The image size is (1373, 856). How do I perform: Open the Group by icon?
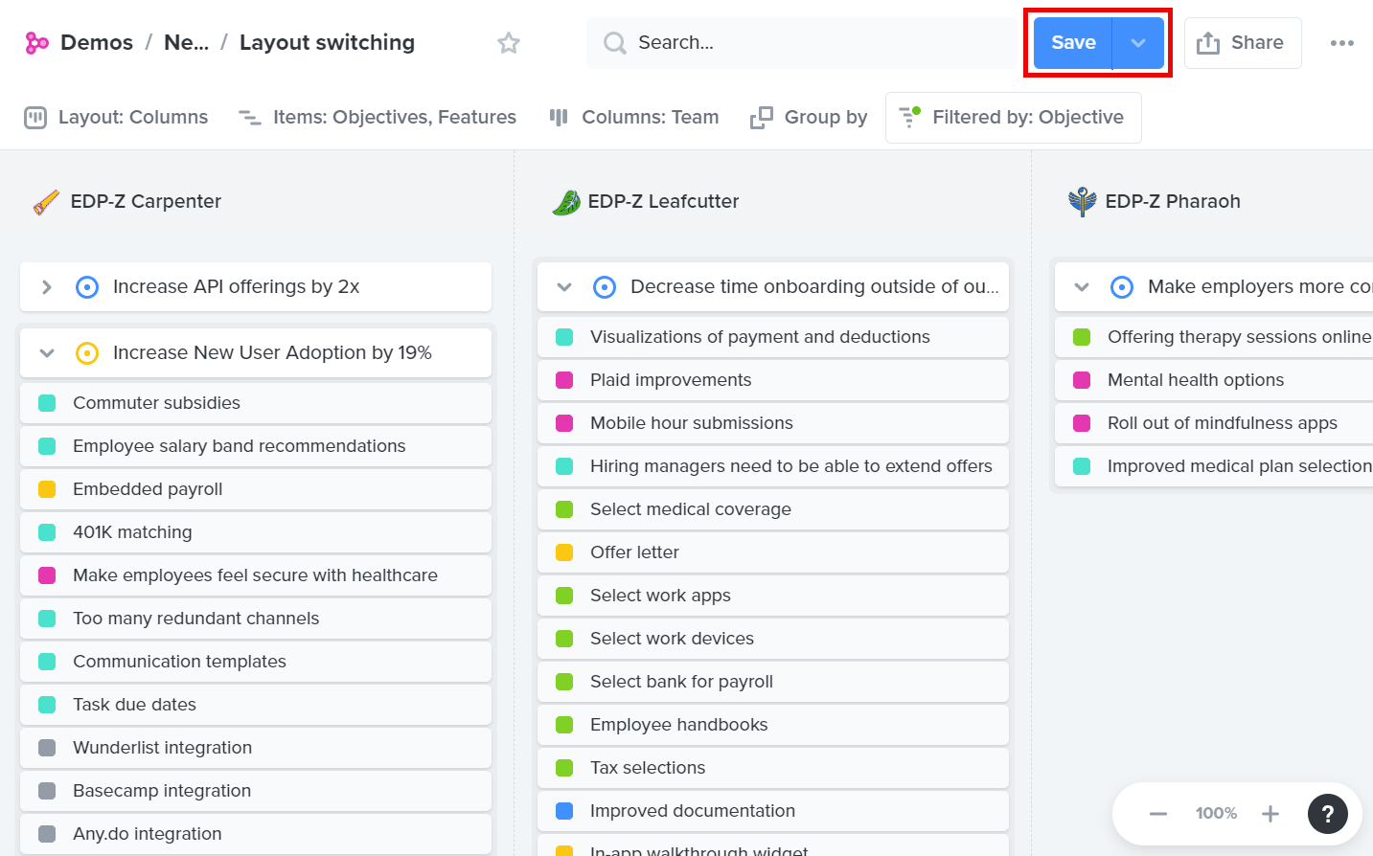pyautogui.click(x=762, y=116)
